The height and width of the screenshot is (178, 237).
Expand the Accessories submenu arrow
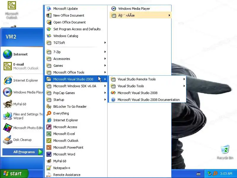coord(105,59)
